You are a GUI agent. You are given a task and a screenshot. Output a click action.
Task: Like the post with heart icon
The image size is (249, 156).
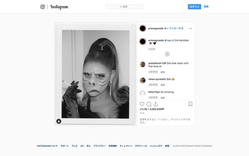142,104
